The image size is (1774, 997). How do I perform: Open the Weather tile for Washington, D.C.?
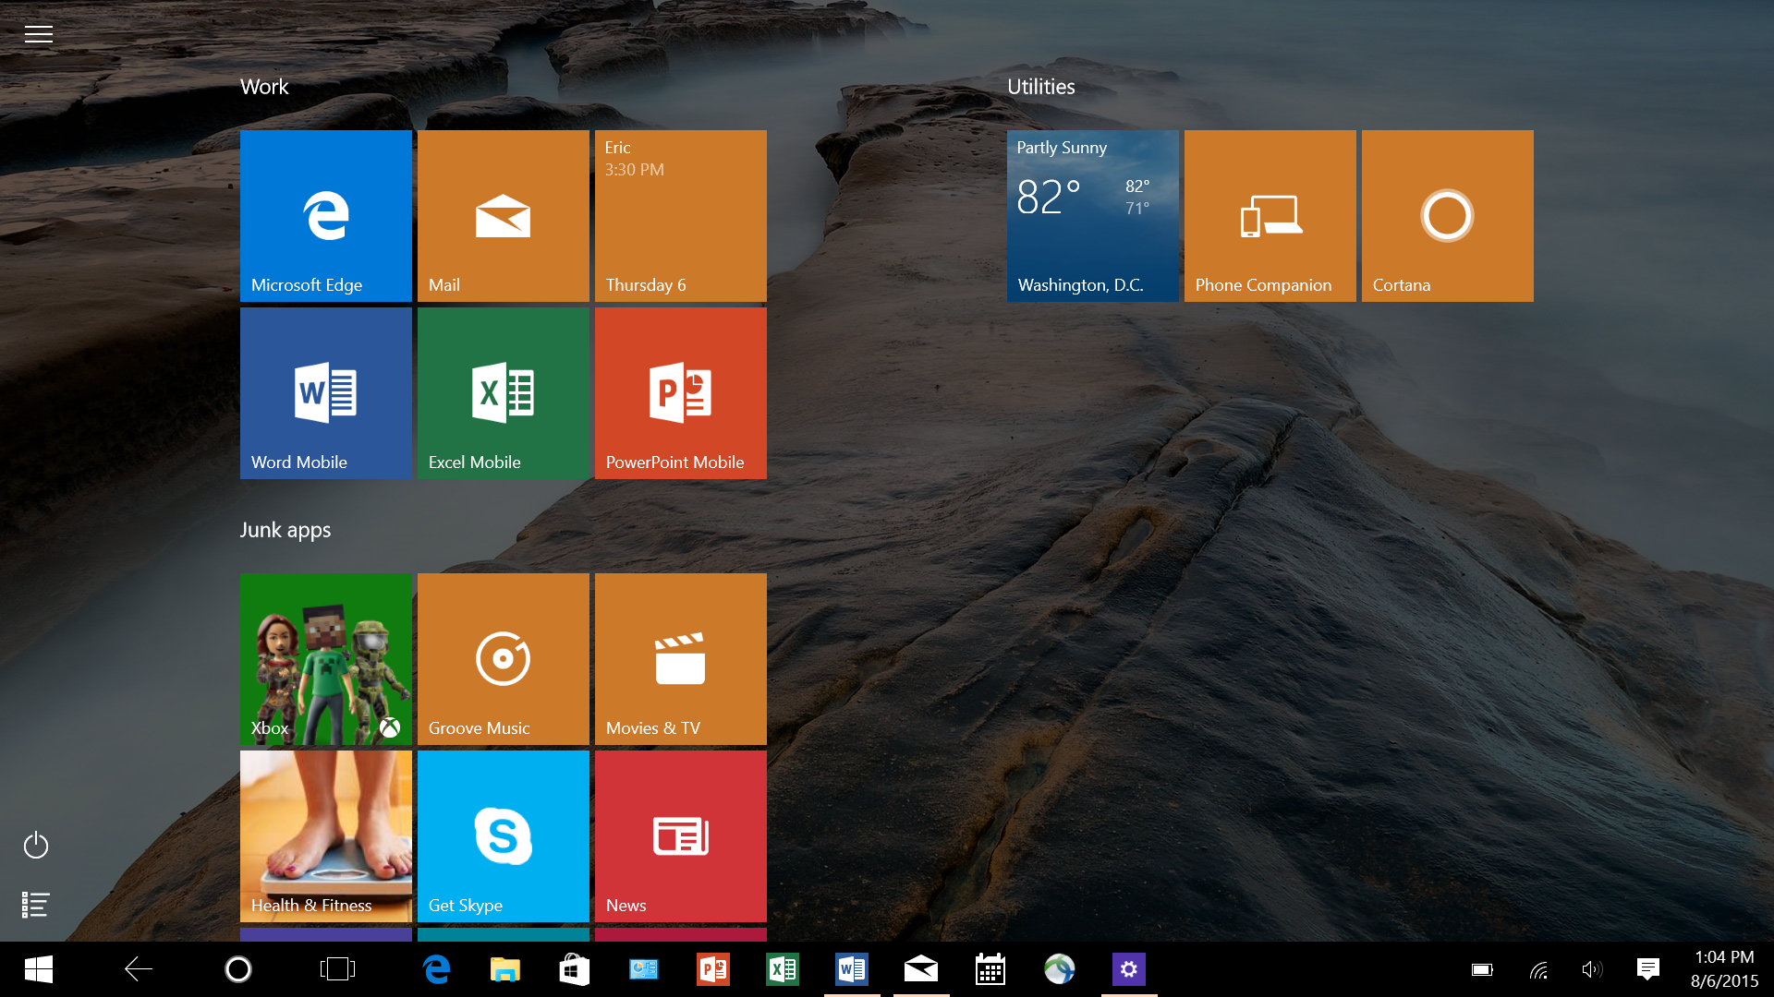[1093, 216]
